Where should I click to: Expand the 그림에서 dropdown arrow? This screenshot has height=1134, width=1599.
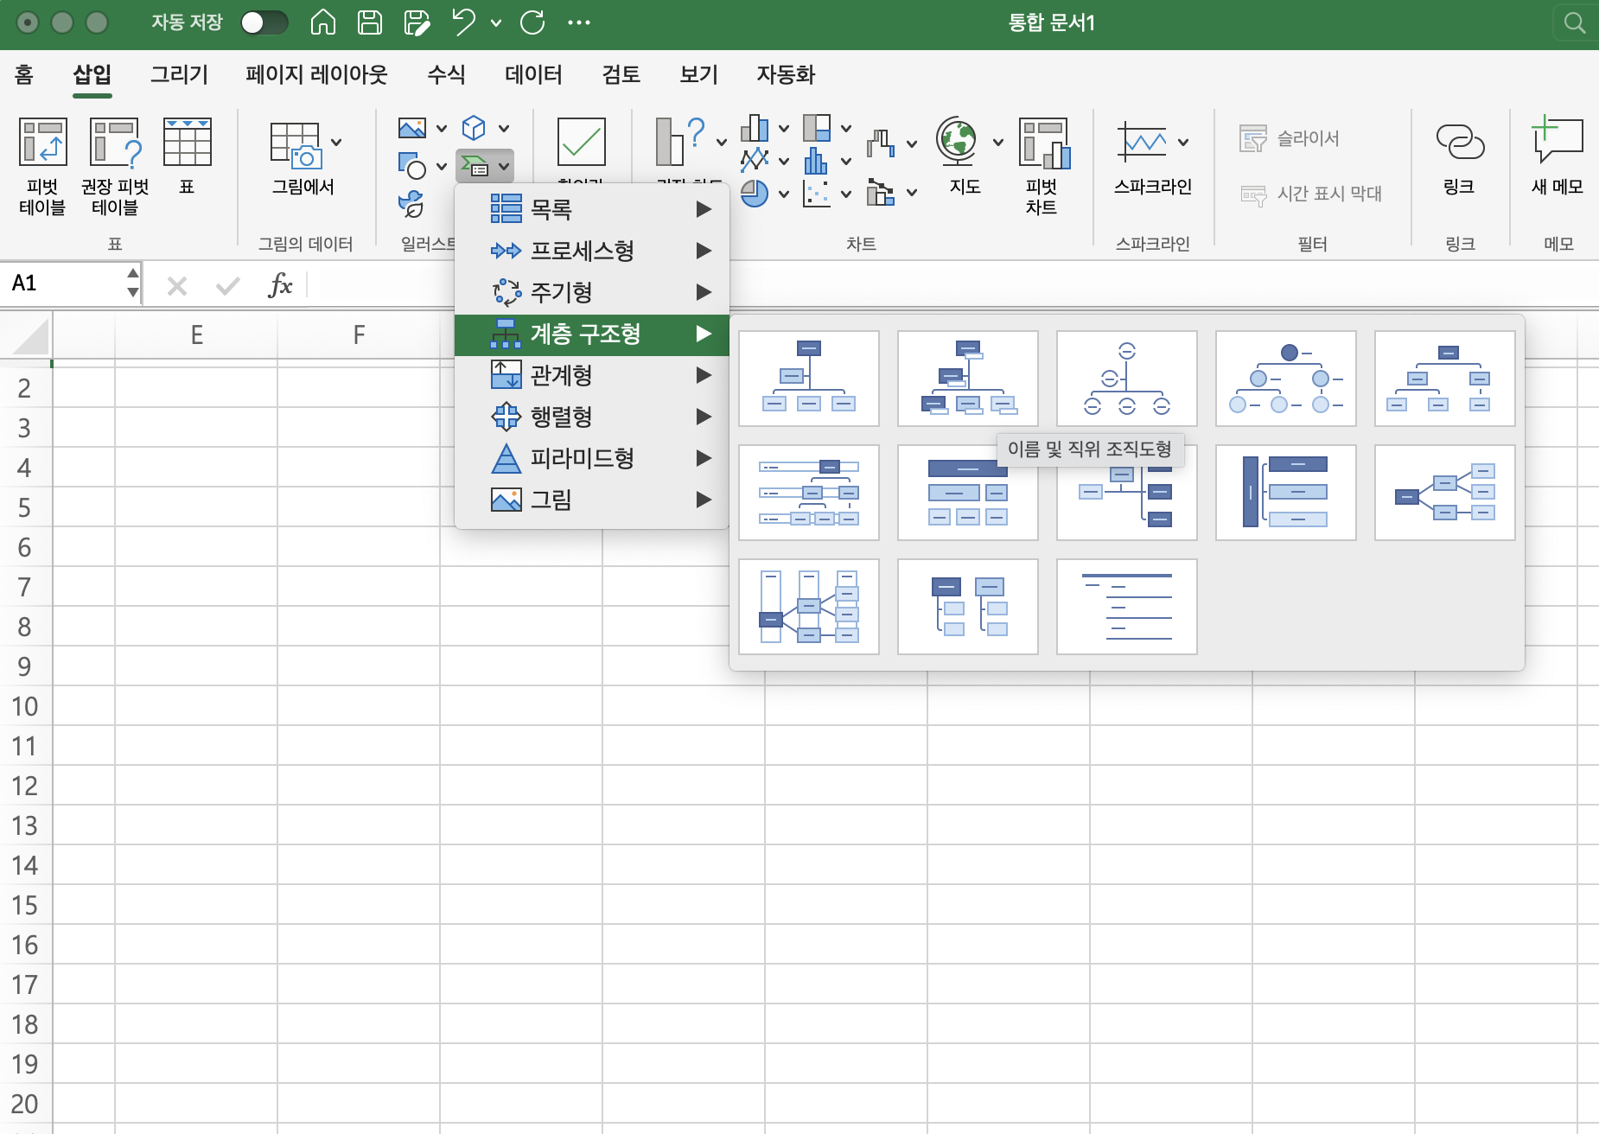(x=336, y=143)
